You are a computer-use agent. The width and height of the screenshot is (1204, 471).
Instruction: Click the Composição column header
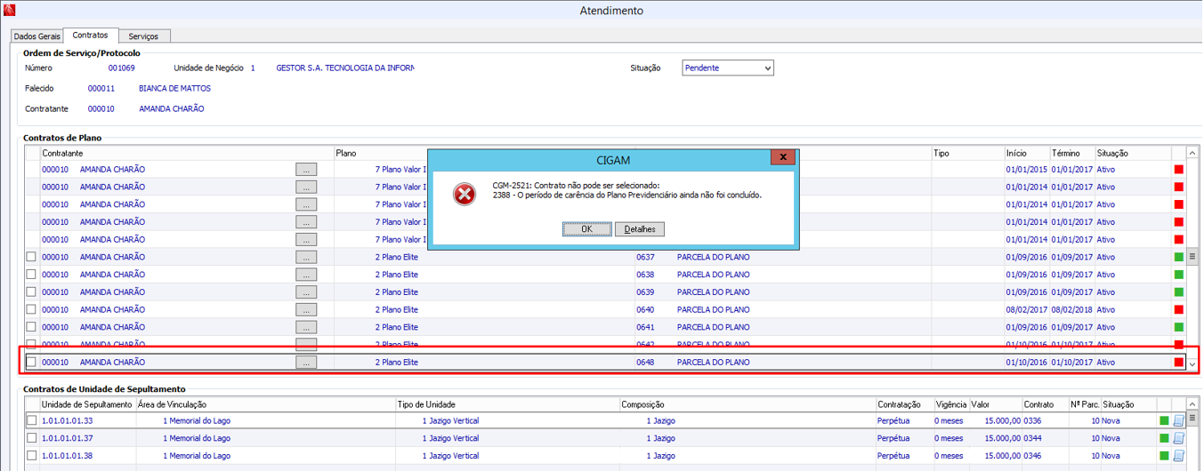tap(747, 404)
